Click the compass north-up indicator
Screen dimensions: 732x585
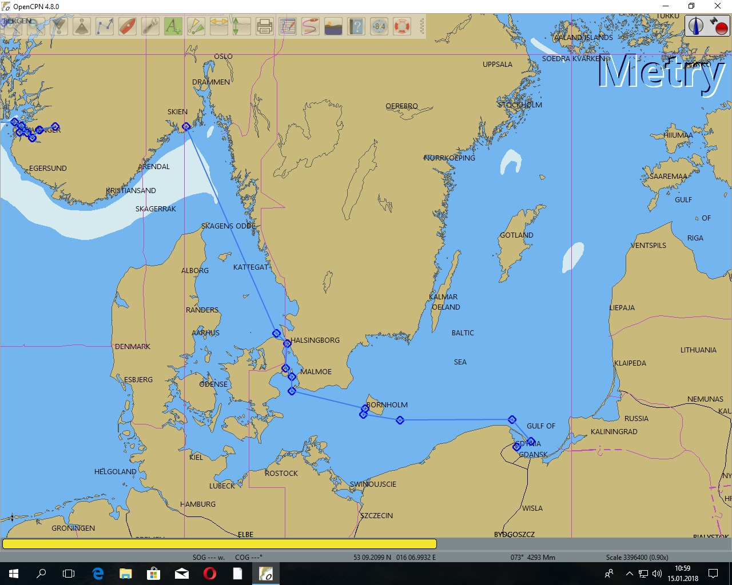pyautogui.click(x=696, y=26)
